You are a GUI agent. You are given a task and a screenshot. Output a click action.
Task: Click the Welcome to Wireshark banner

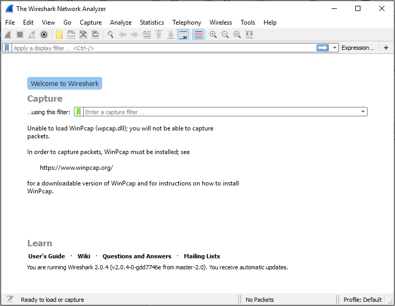click(x=65, y=83)
